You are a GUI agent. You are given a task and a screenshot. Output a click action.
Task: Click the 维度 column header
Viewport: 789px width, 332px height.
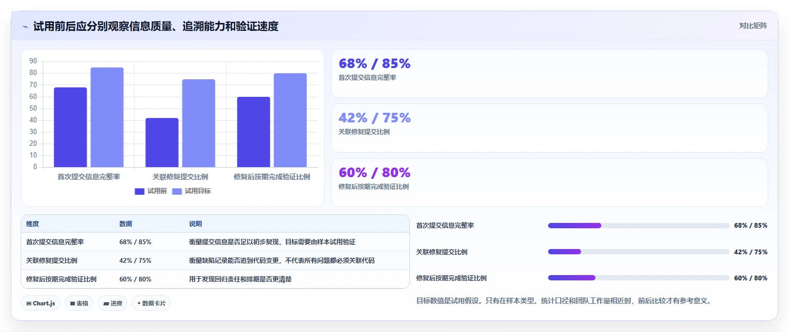click(x=33, y=224)
